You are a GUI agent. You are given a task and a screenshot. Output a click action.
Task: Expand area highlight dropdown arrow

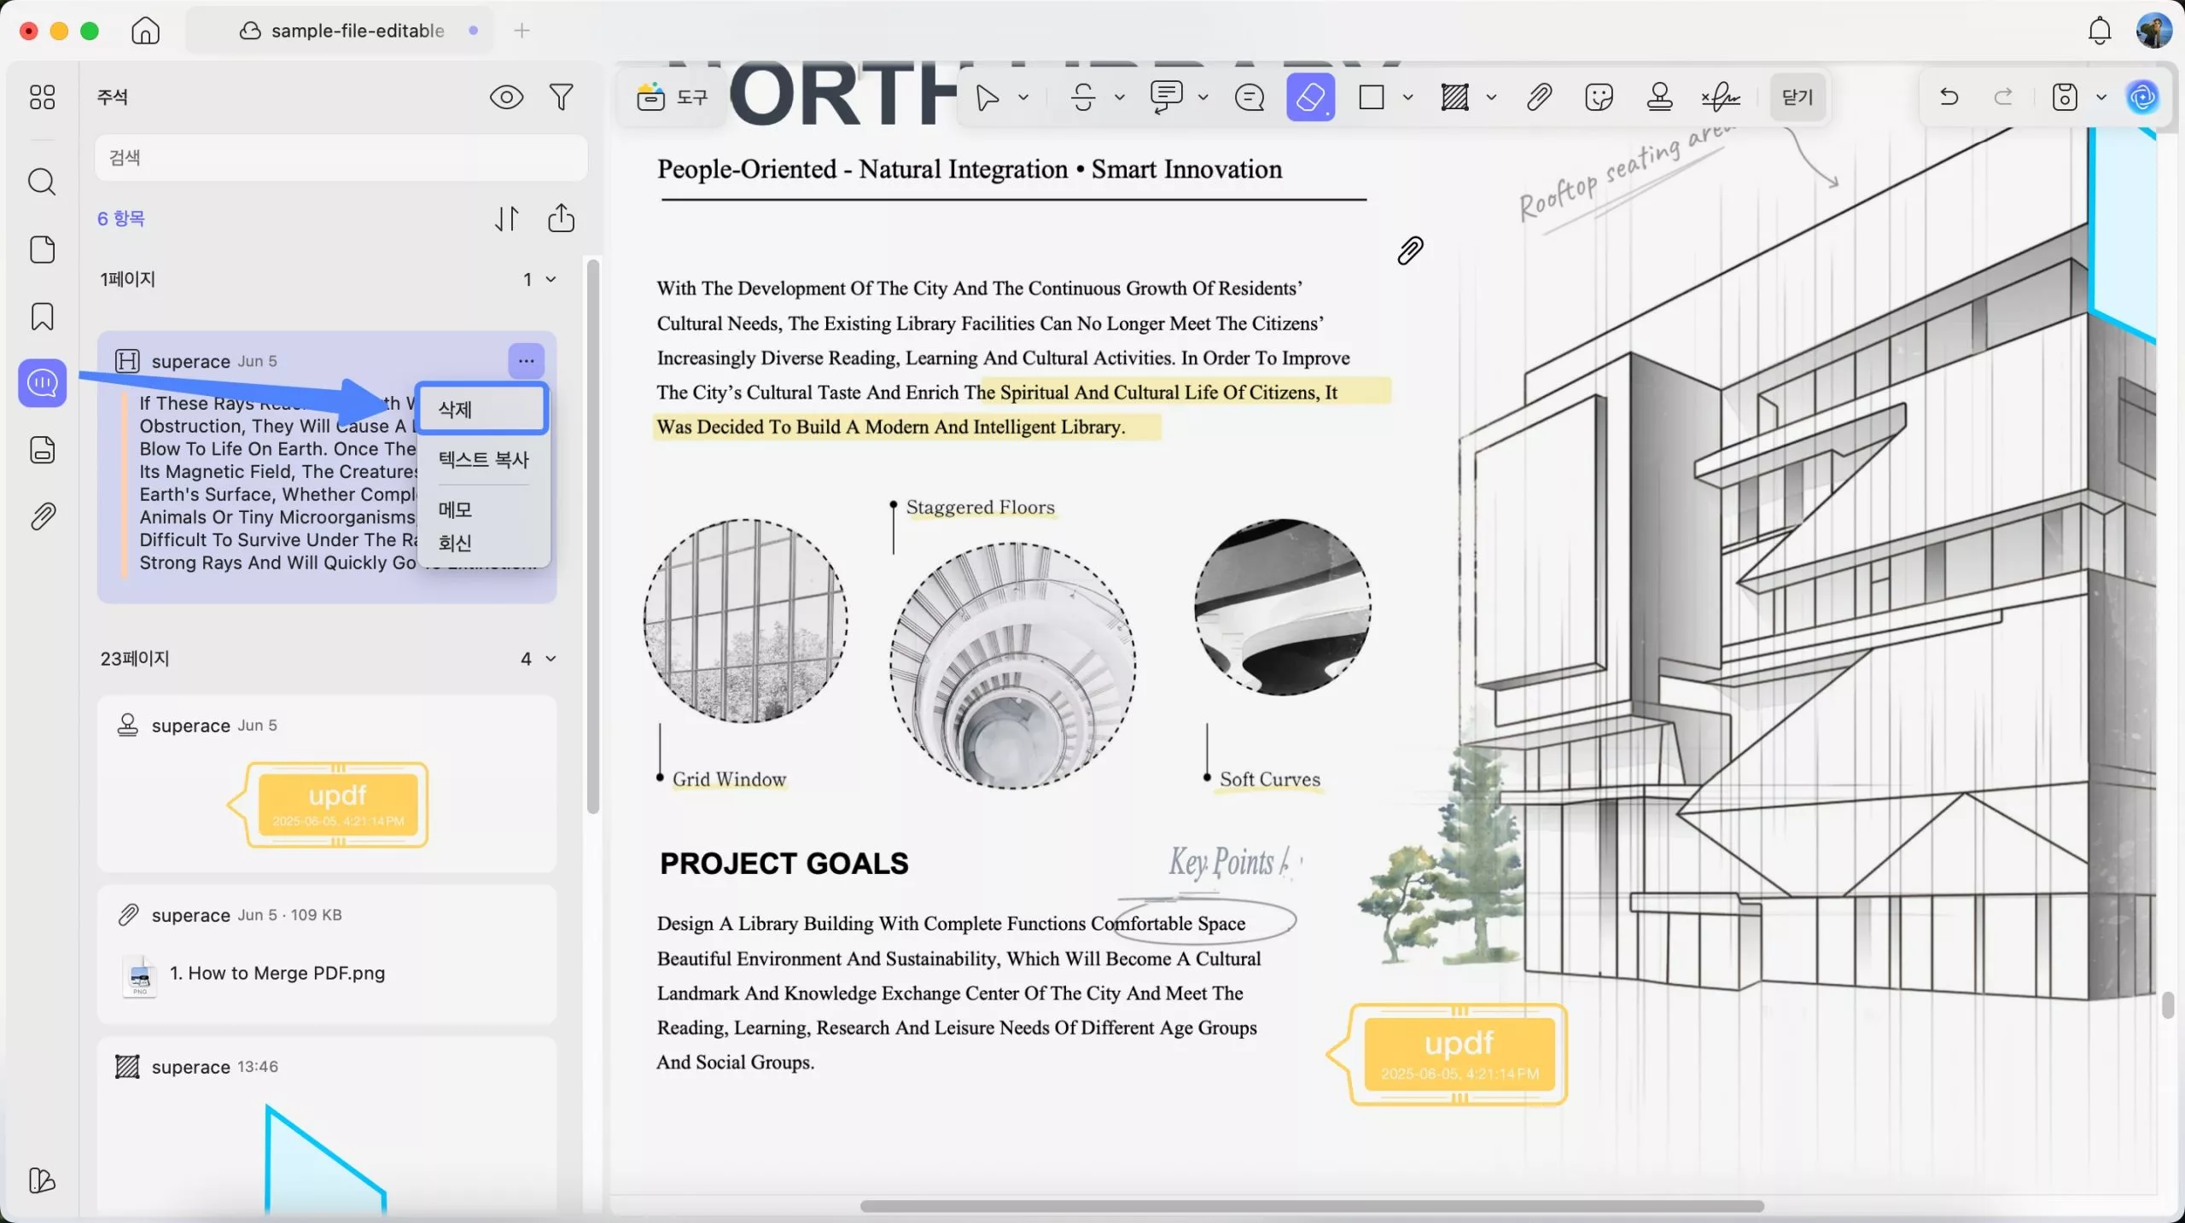tap(1491, 97)
